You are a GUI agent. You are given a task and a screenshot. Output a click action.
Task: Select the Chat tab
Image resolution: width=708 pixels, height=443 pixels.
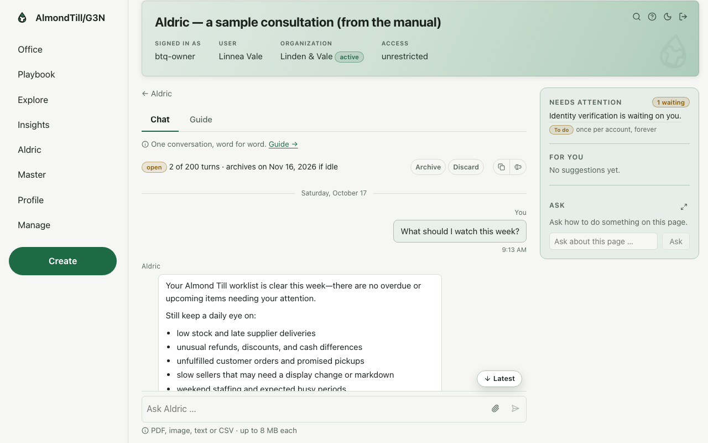point(160,120)
